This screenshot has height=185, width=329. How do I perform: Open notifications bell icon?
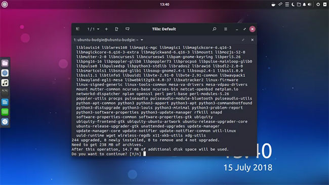tap(304, 5)
